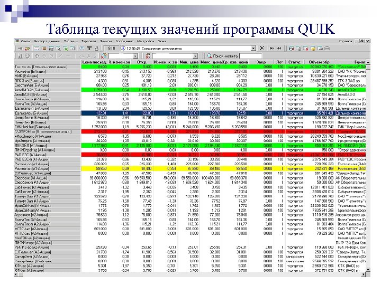
Task: Click the Поиск инстр-та search field
Action: click(x=250, y=56)
